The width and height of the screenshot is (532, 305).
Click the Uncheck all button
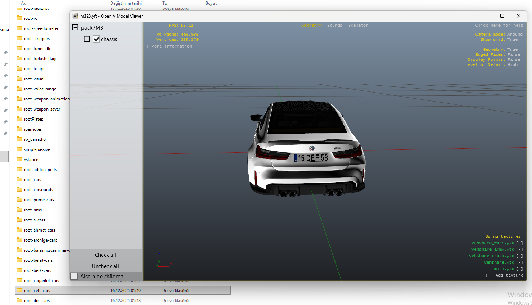click(105, 266)
